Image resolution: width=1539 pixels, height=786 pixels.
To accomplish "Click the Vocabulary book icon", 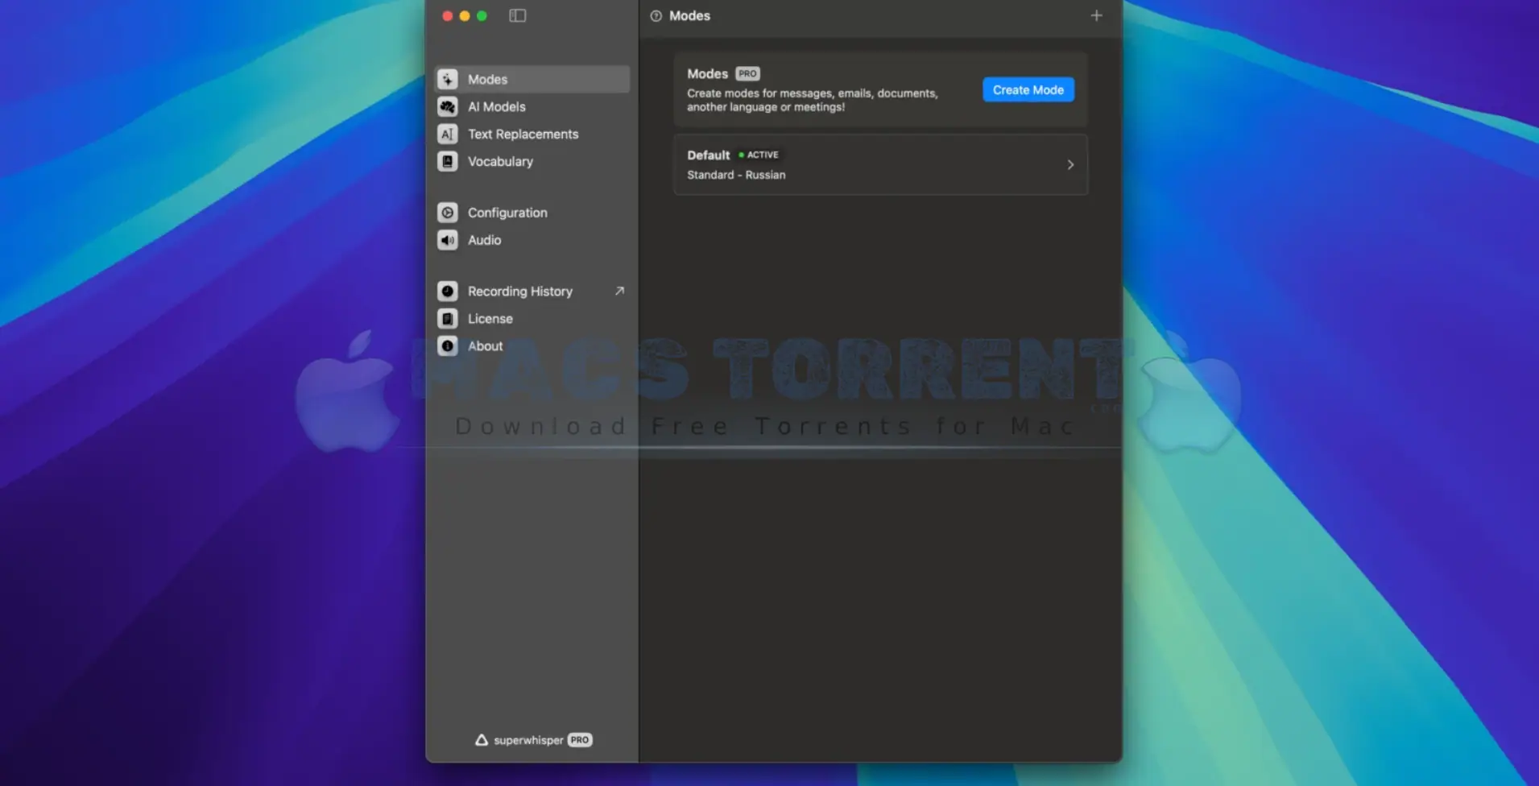I will point(448,161).
